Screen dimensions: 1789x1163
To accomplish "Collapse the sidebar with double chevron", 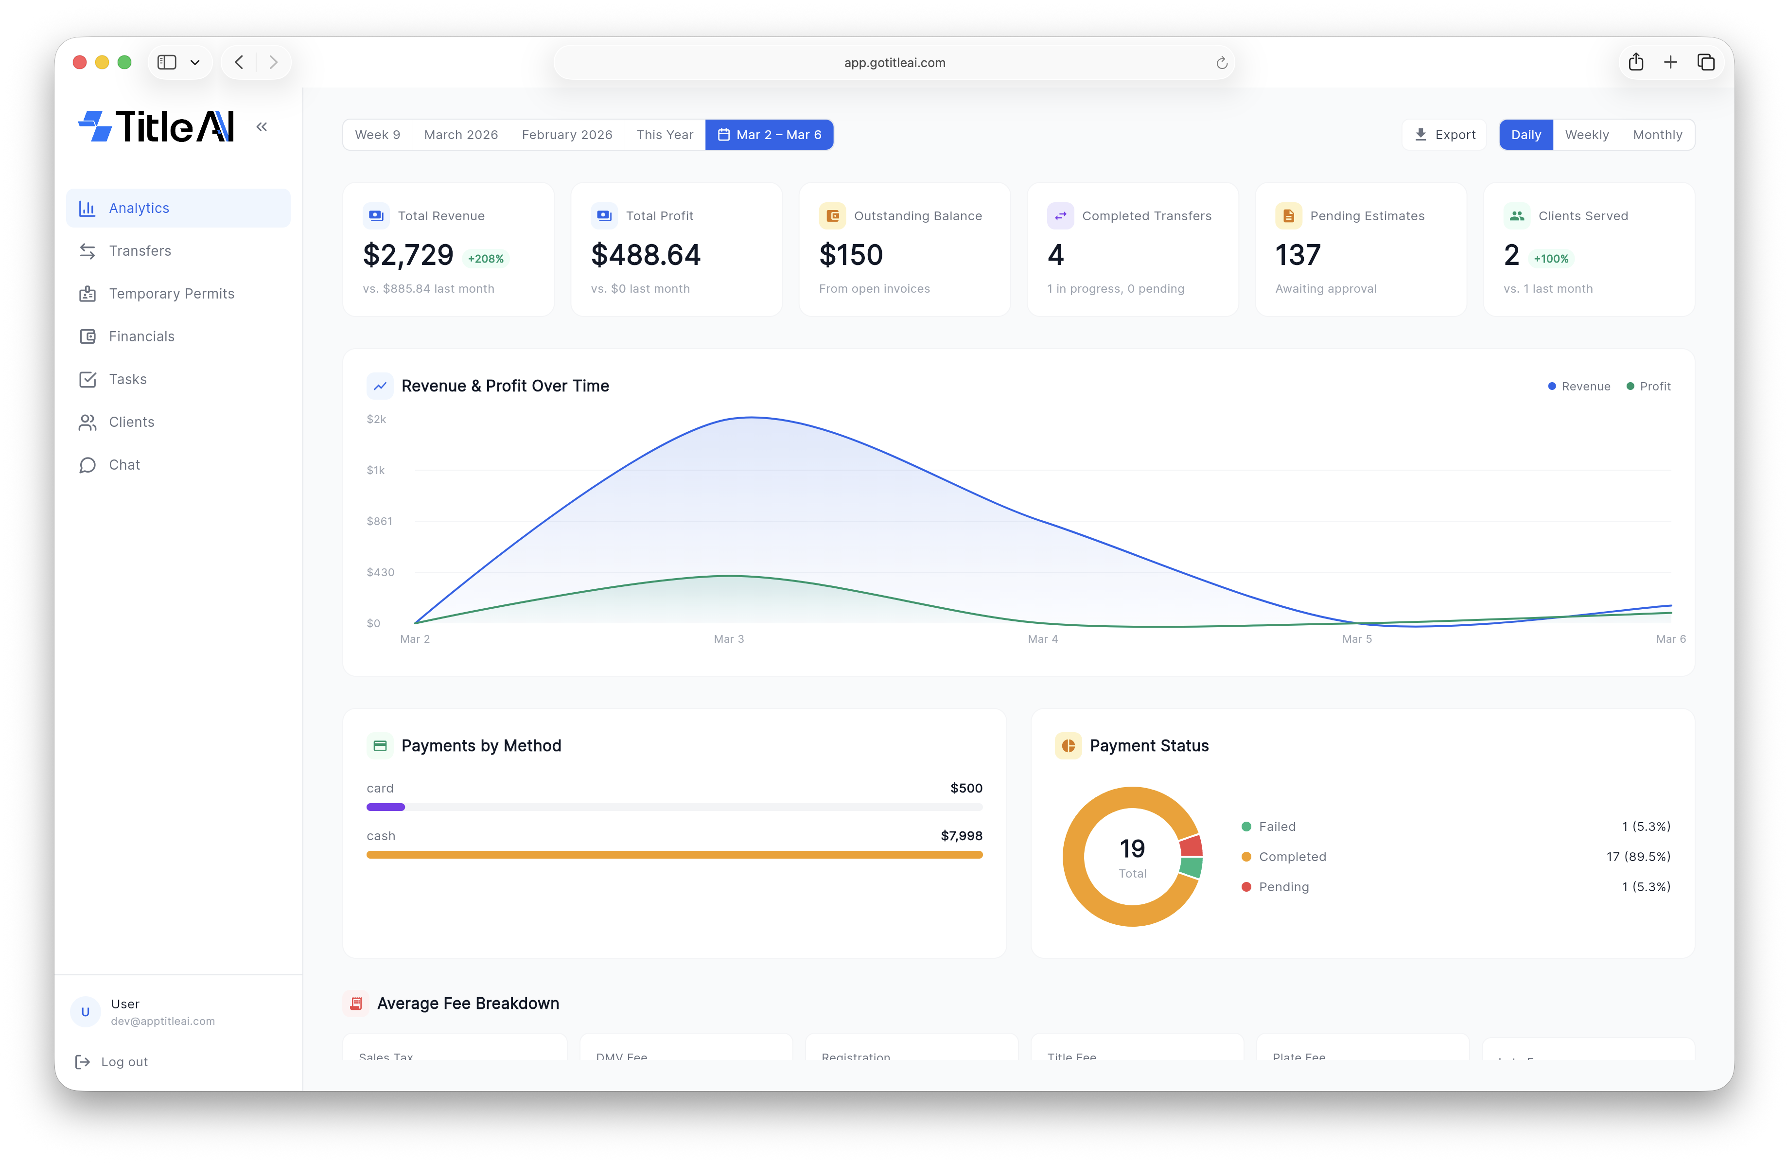I will 262,127.
